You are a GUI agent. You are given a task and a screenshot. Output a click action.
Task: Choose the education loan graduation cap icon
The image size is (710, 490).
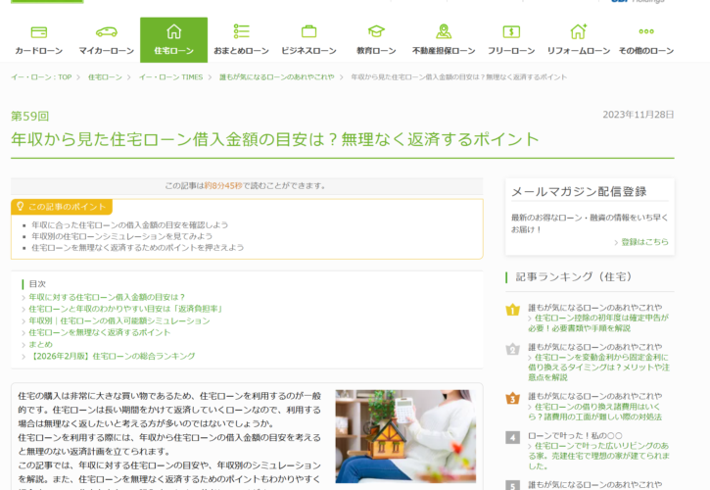376,31
